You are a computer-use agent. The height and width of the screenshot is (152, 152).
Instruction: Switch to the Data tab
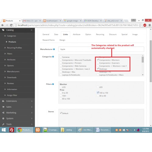click(56, 34)
